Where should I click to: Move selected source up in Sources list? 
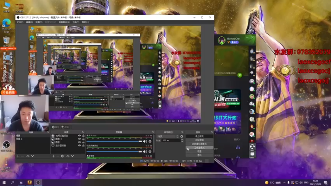coord(68,156)
